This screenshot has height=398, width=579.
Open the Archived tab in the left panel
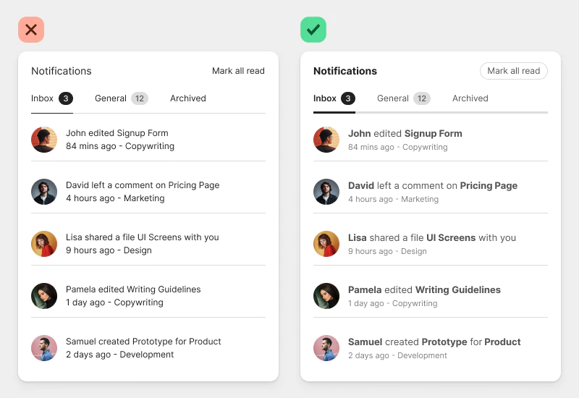[188, 98]
